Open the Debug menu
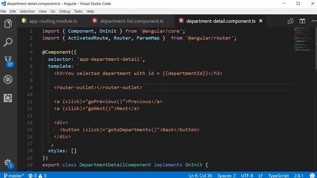317x178 pixels. click(x=64, y=11)
